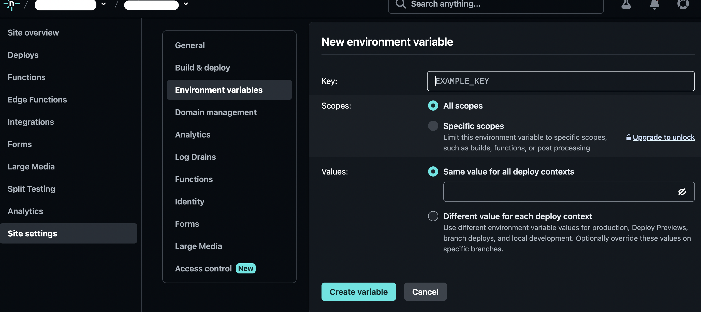Open the support lifebuoy icon
Image resolution: width=701 pixels, height=312 pixels.
pos(683,4)
